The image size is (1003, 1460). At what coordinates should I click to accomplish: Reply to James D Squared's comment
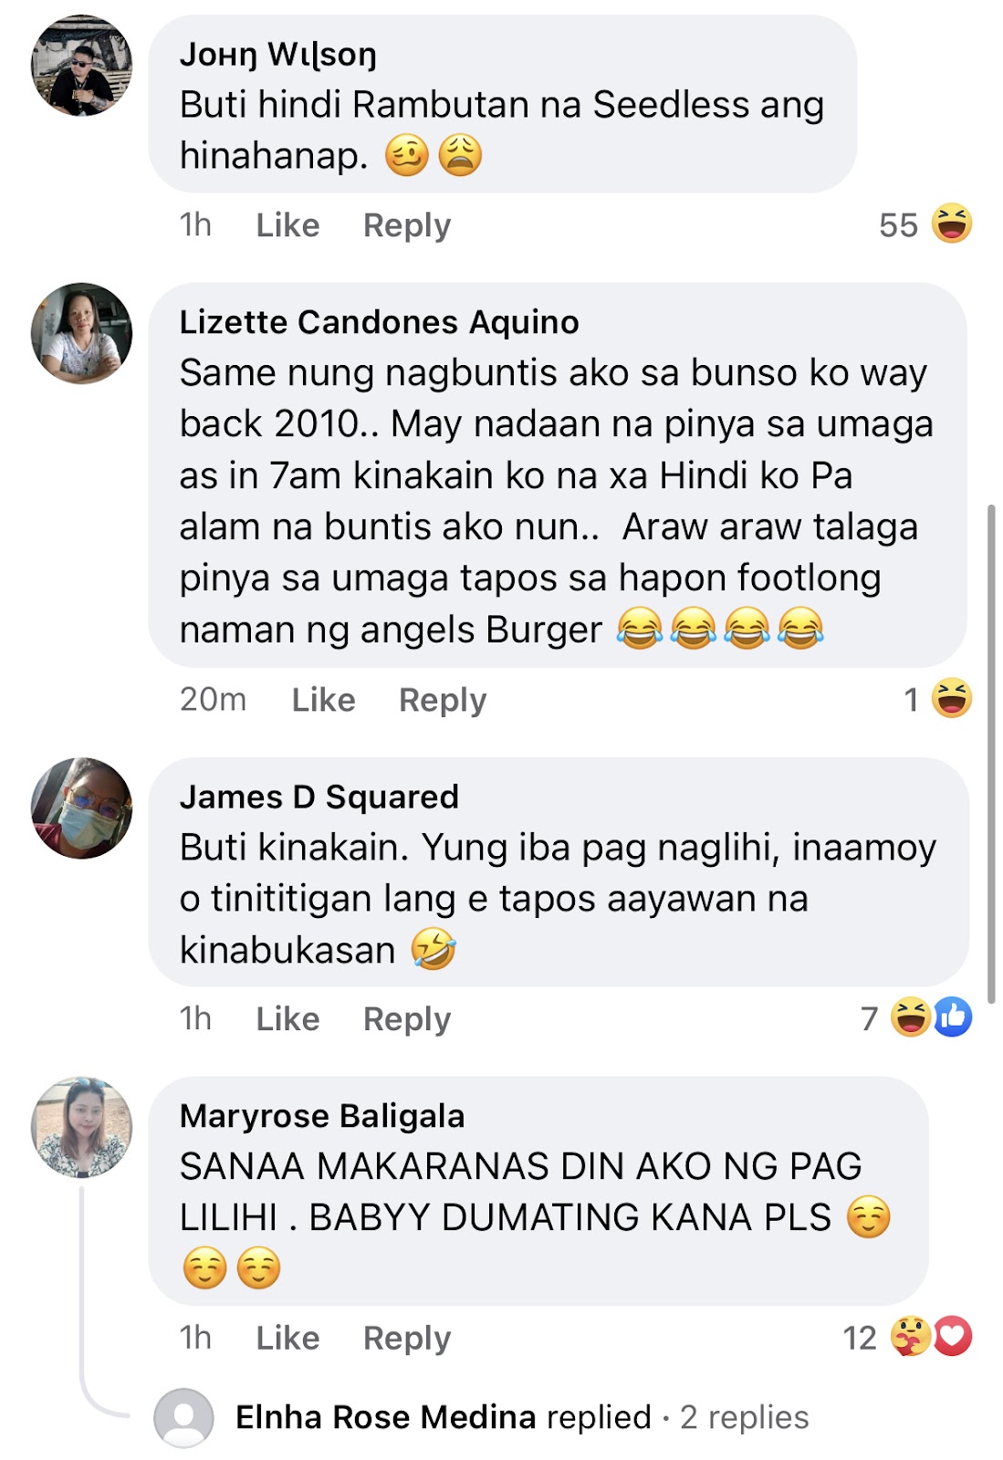tap(407, 1019)
